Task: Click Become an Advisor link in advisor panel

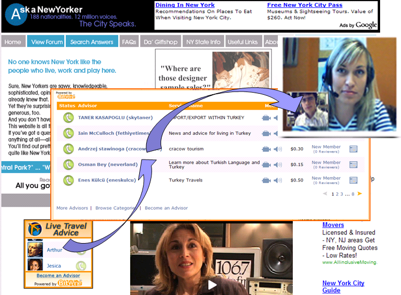Action: 166,208
